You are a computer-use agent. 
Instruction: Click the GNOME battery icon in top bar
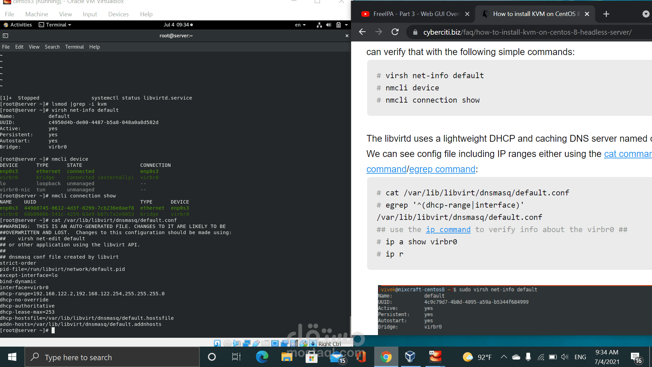pos(339,25)
